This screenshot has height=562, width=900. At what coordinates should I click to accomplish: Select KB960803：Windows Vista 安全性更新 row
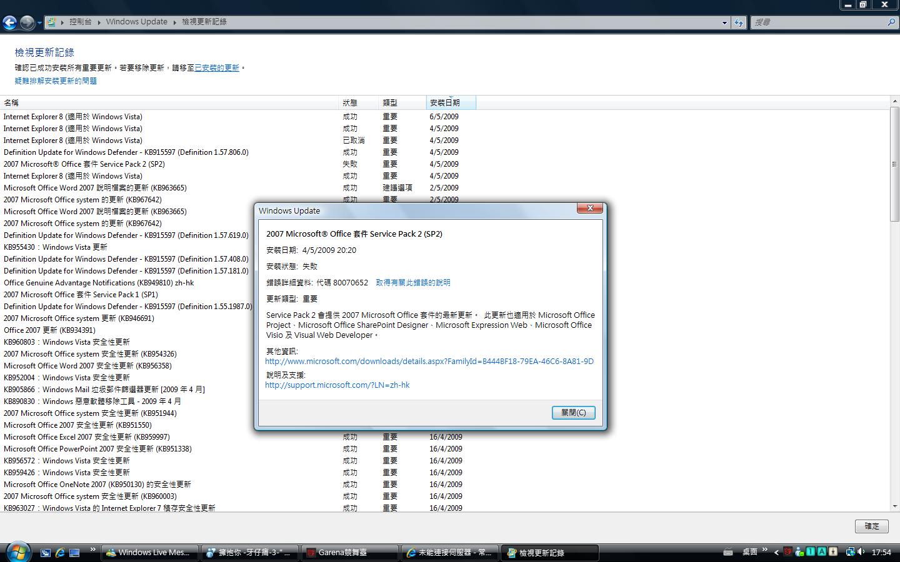[x=67, y=342]
